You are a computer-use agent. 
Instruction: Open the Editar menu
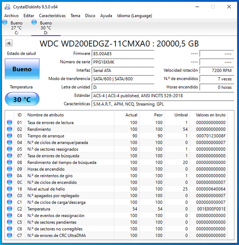click(x=29, y=16)
